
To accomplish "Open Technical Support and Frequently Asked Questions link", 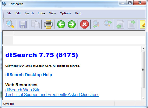I will 52,94.
